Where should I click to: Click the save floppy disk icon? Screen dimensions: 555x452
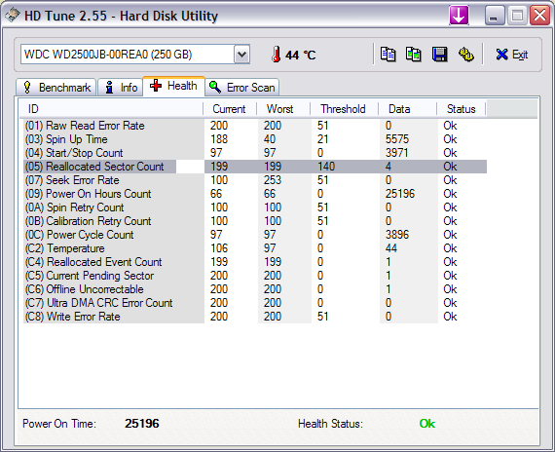point(439,55)
